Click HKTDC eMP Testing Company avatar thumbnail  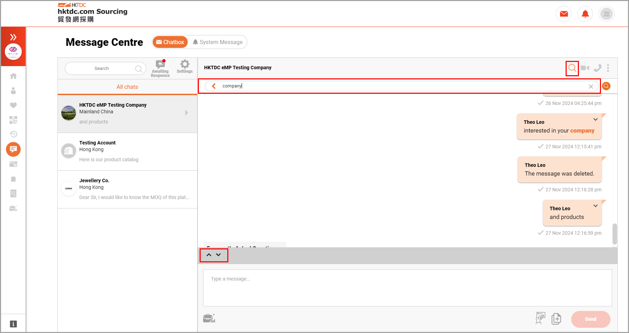69,113
